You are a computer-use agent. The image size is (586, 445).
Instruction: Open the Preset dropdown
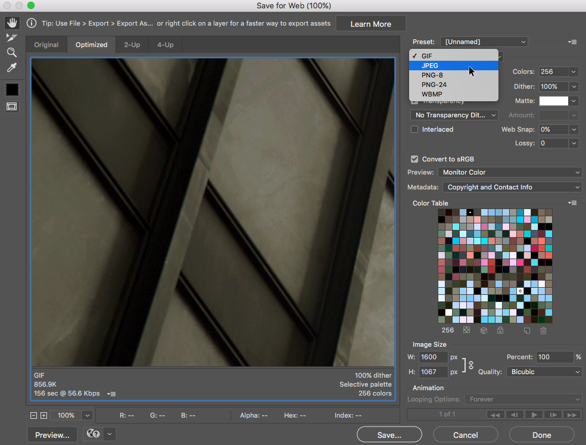(x=484, y=42)
